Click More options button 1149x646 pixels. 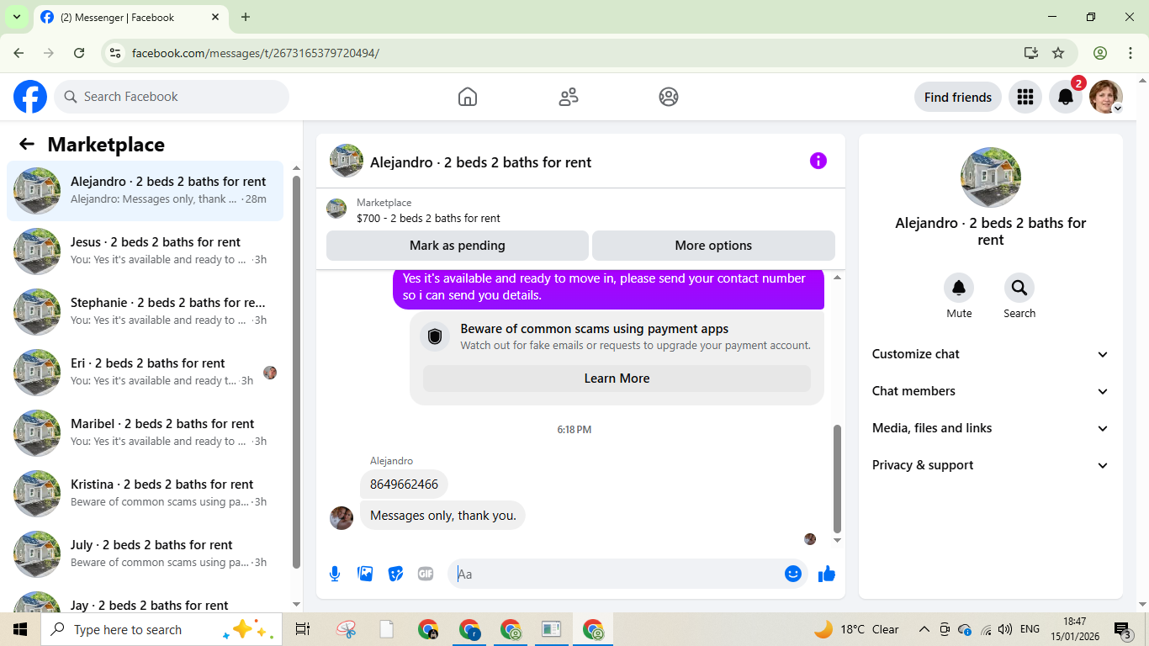pyautogui.click(x=713, y=246)
